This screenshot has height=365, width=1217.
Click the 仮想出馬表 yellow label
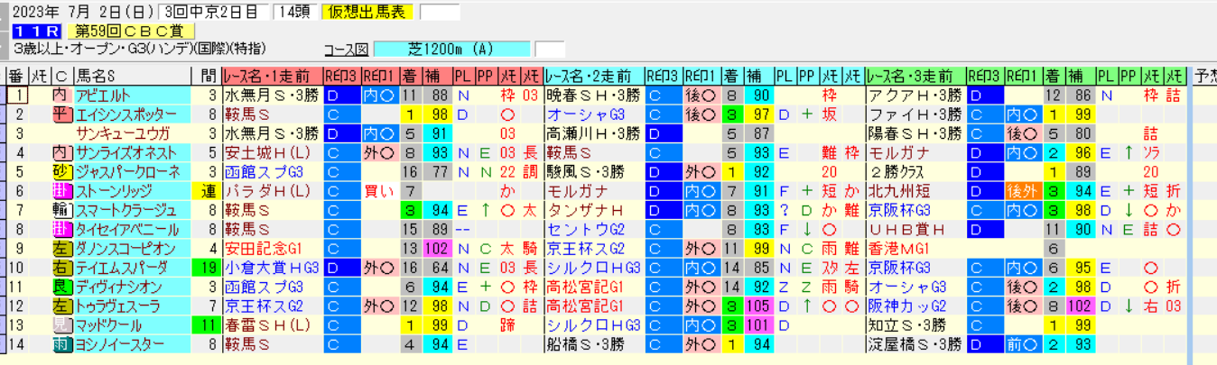pyautogui.click(x=368, y=12)
